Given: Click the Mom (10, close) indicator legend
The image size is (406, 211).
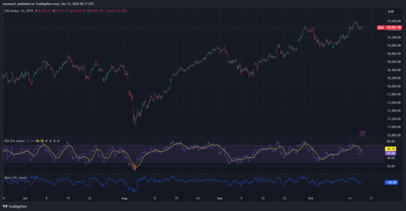Looking at the screenshot, I should click(x=16, y=178).
